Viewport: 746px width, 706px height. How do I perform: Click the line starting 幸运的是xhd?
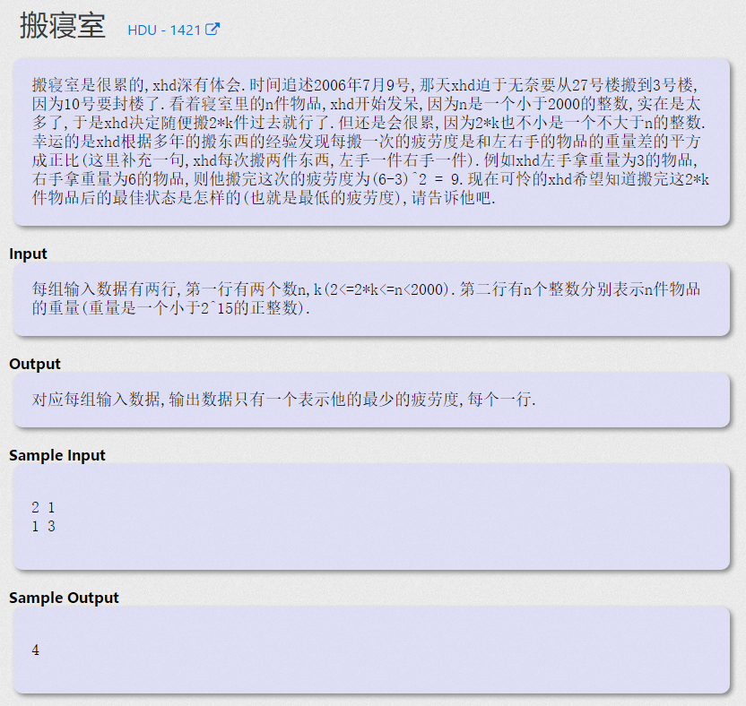366,142
